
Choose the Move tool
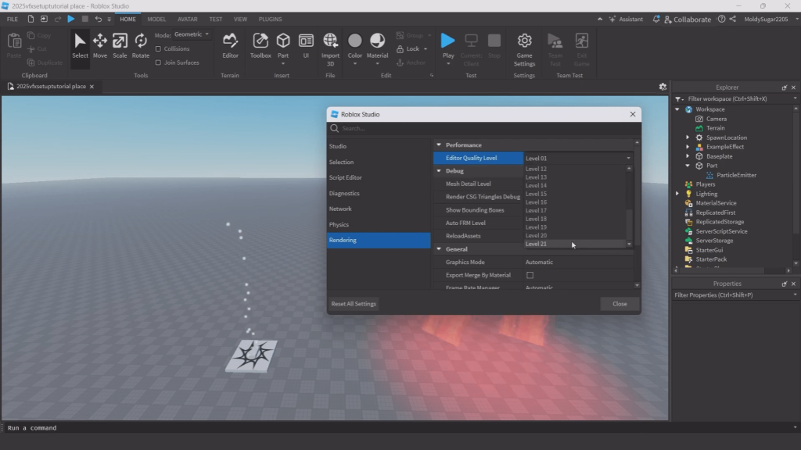coord(100,46)
